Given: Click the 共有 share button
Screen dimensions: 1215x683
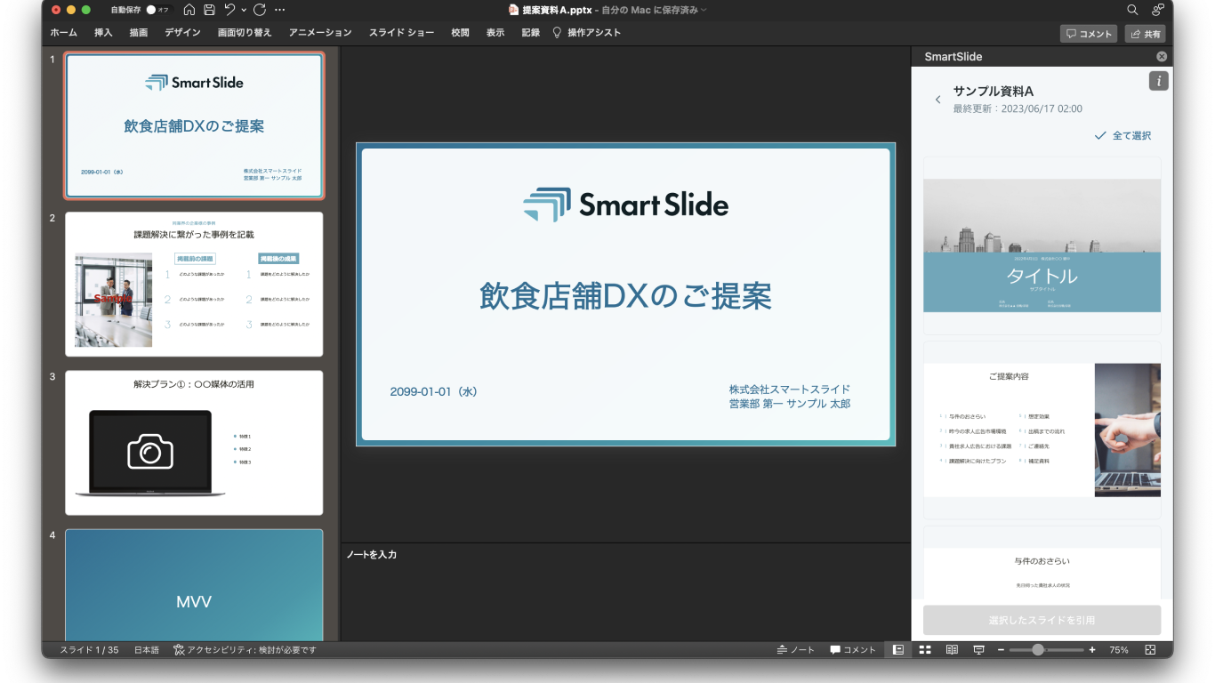Looking at the screenshot, I should tap(1146, 34).
